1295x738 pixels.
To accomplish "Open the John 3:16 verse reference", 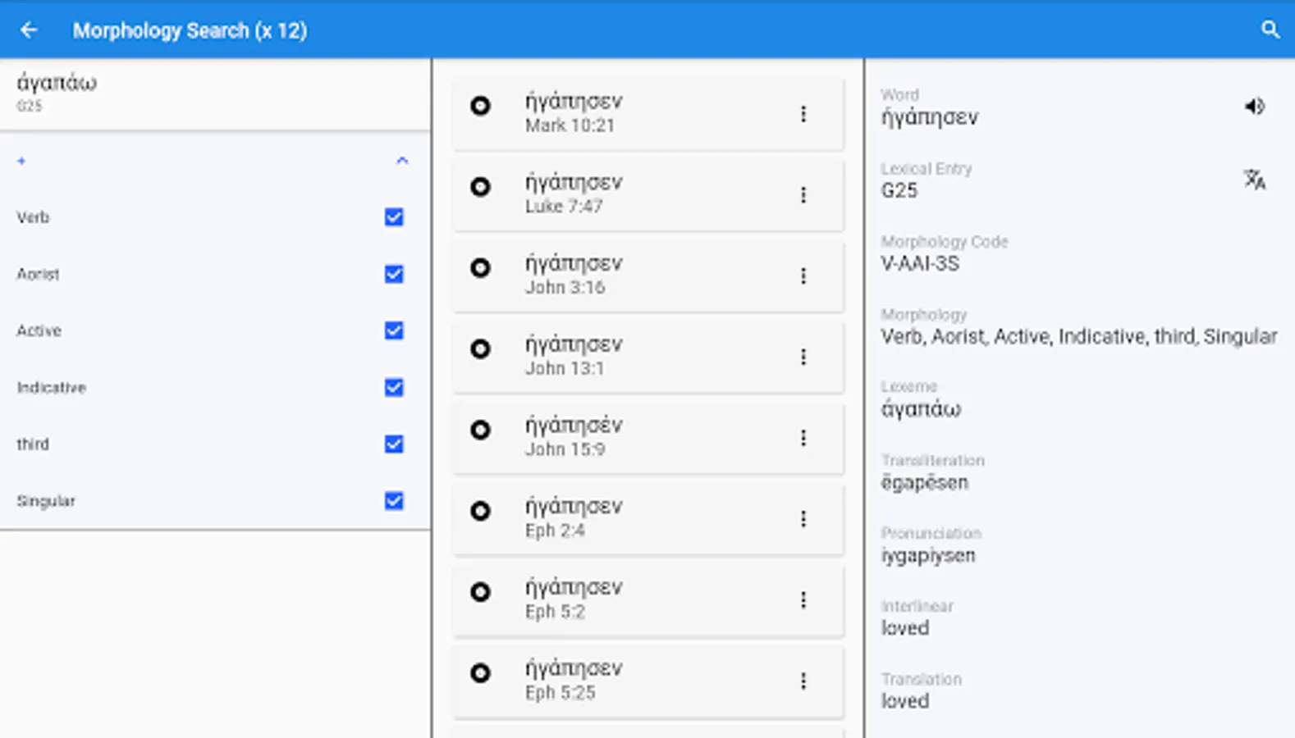I will (x=565, y=287).
